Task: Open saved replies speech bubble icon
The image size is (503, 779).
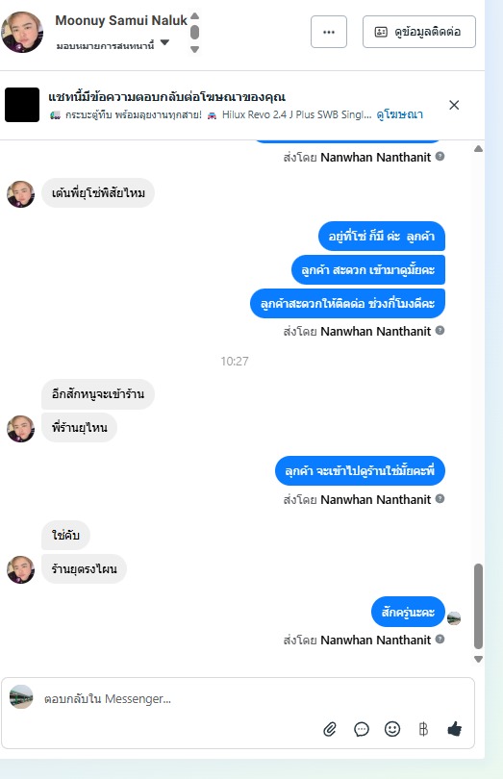Action: pyautogui.click(x=362, y=729)
